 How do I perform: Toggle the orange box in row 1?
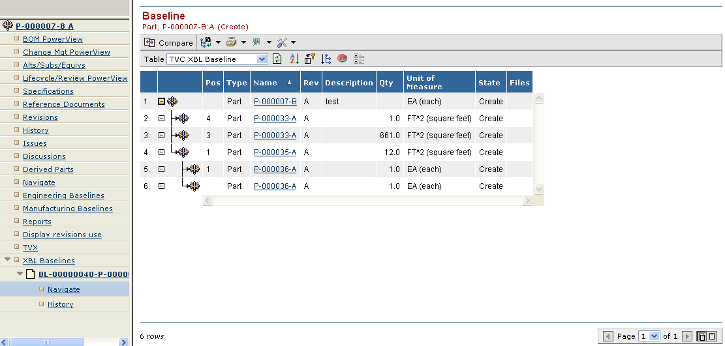point(162,102)
